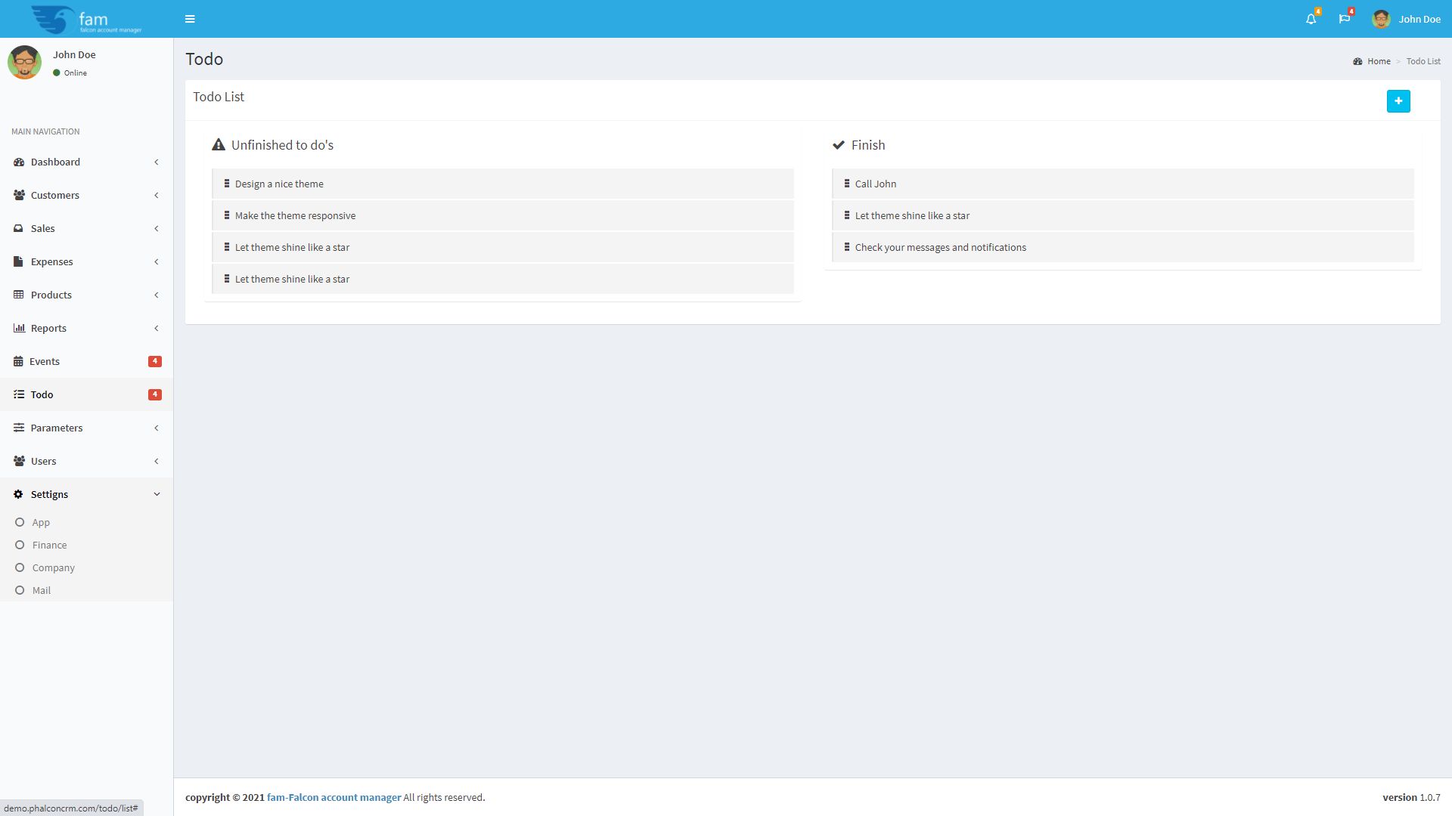Open the notifications bell icon
The image size is (1452, 816).
click(1311, 19)
